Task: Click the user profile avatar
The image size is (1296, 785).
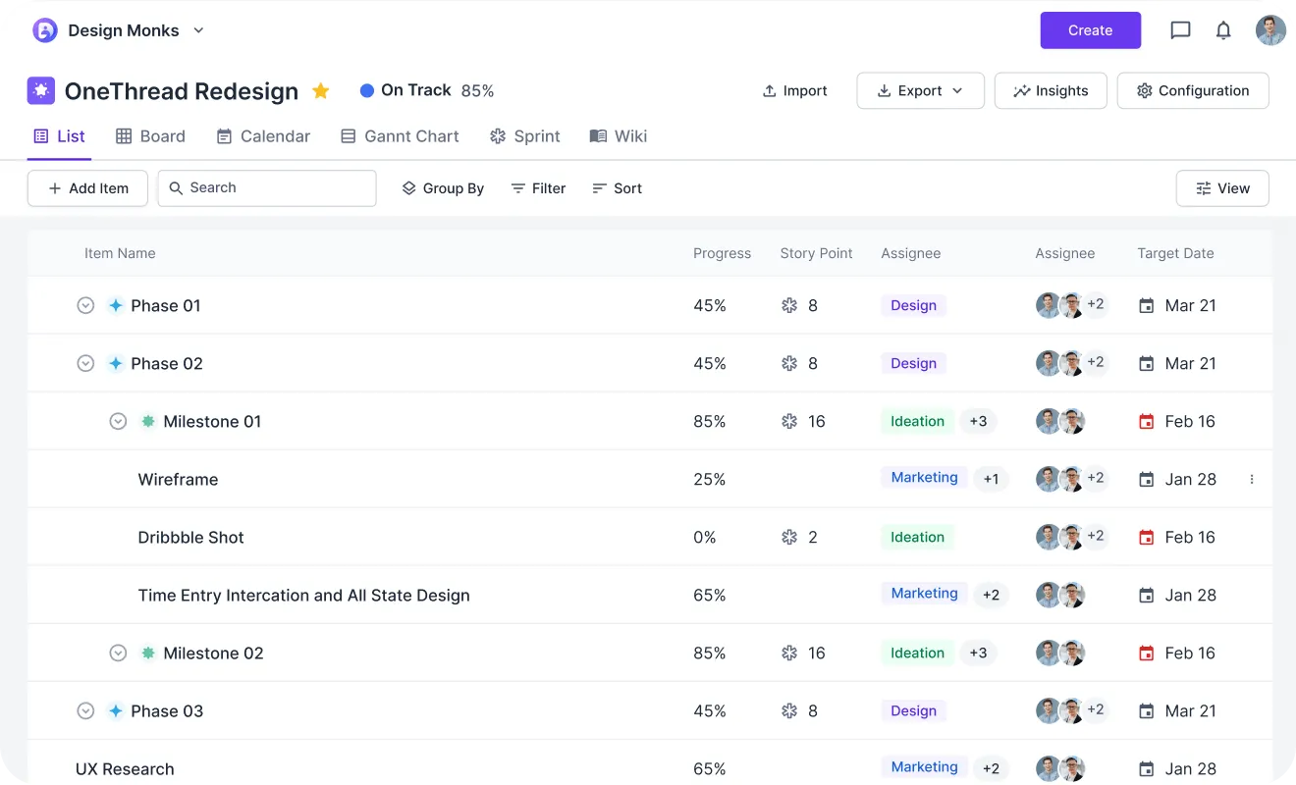Action: [x=1270, y=30]
